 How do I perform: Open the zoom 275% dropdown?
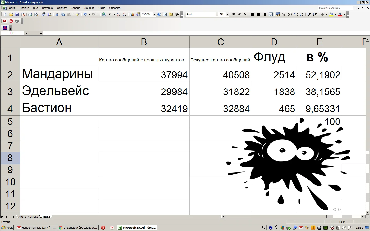click(x=154, y=14)
